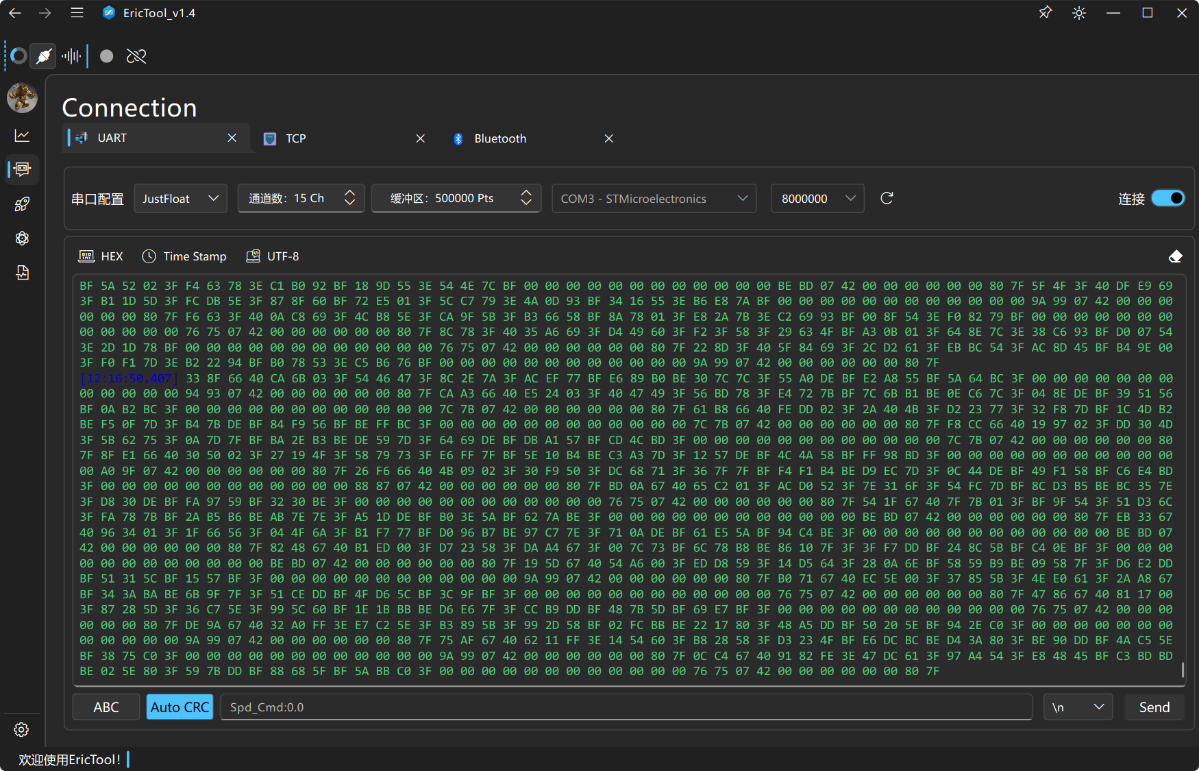Expand the COM3 STMicroelectronics port dropdown
Screen dimensions: 1199x771
tap(654, 199)
